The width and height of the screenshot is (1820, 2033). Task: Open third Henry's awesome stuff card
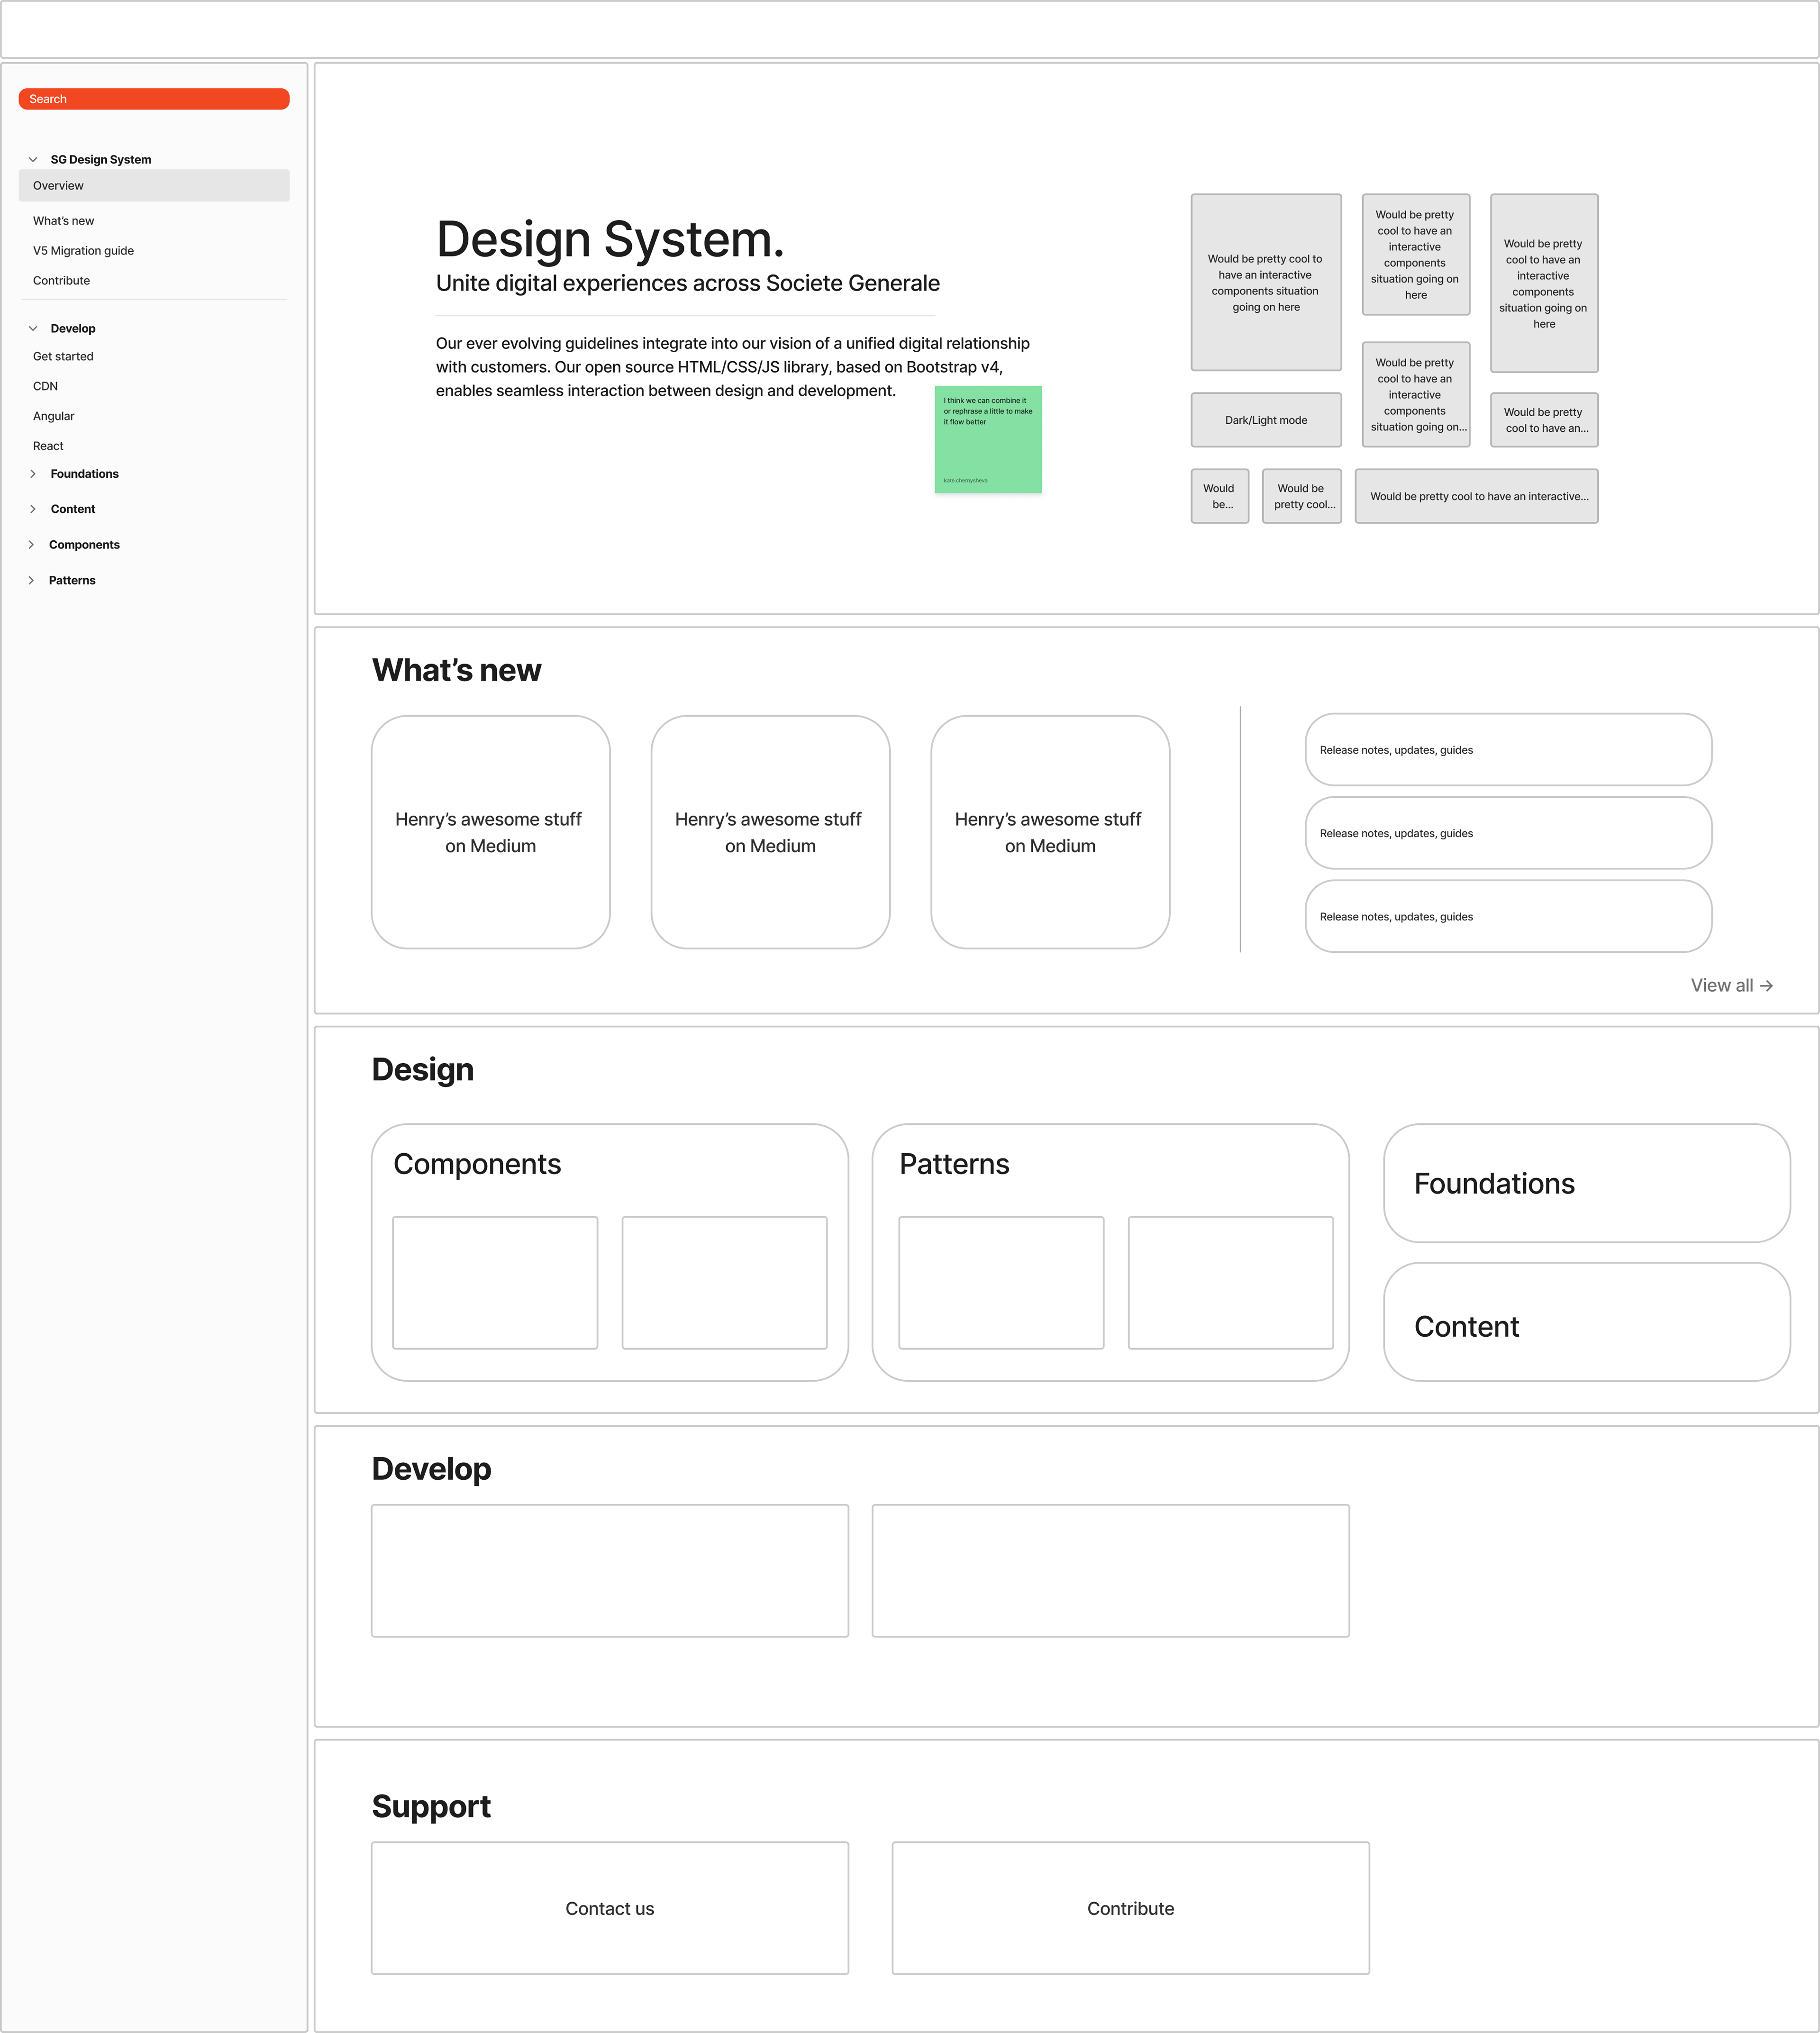1051,832
